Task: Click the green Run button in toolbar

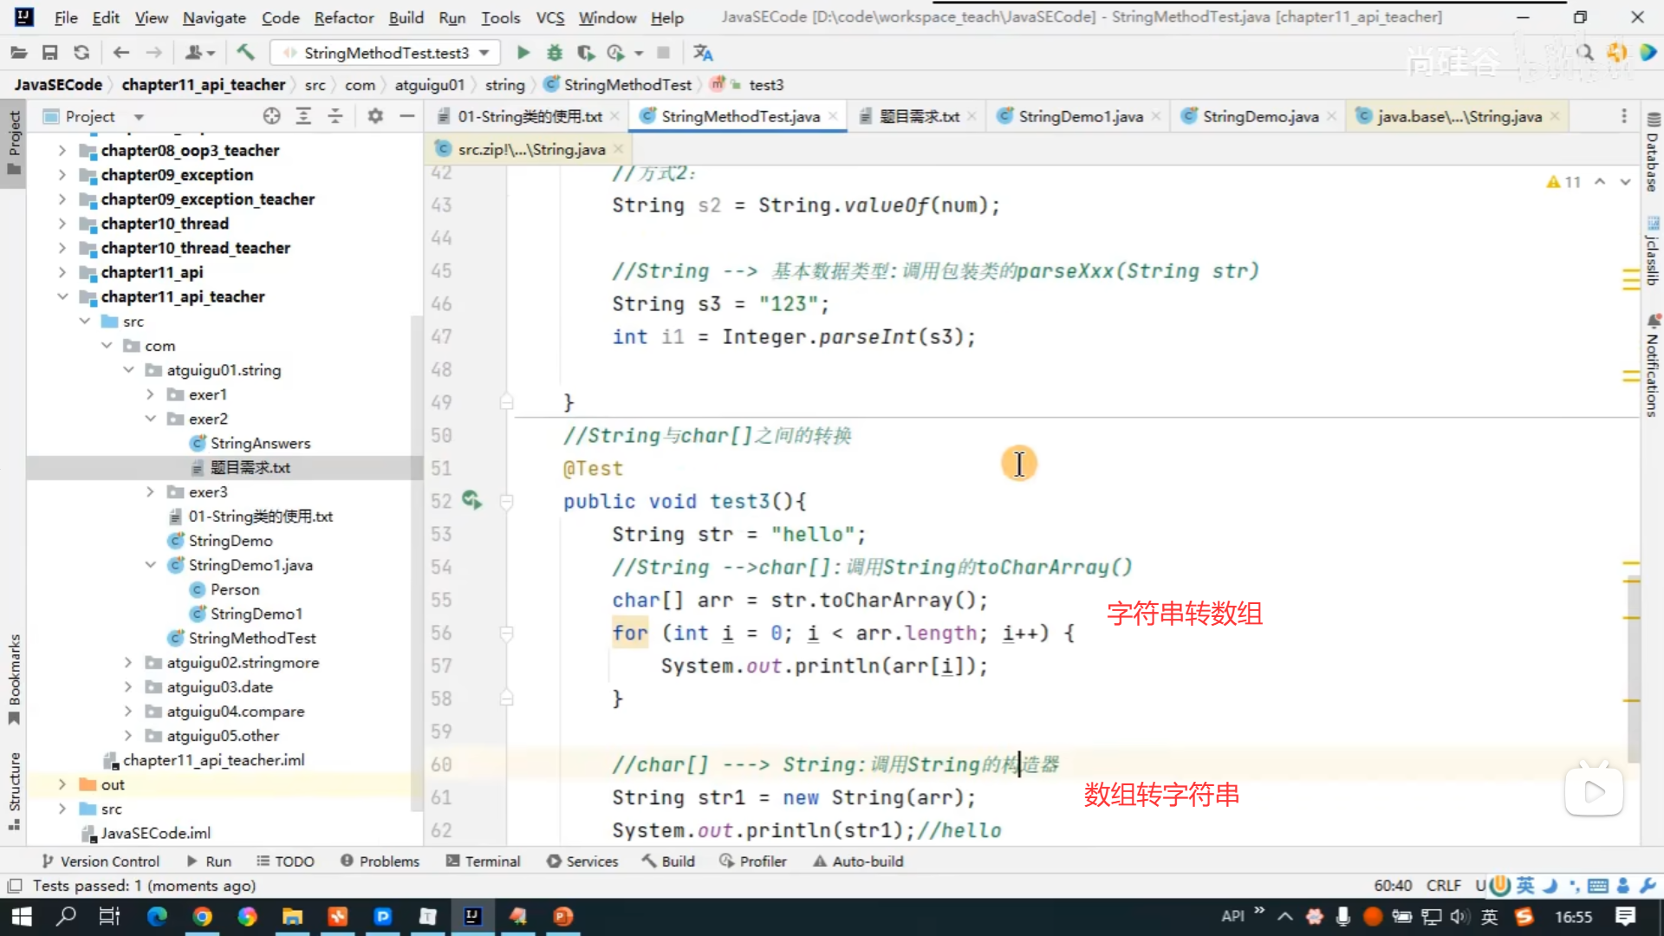Action: click(523, 53)
